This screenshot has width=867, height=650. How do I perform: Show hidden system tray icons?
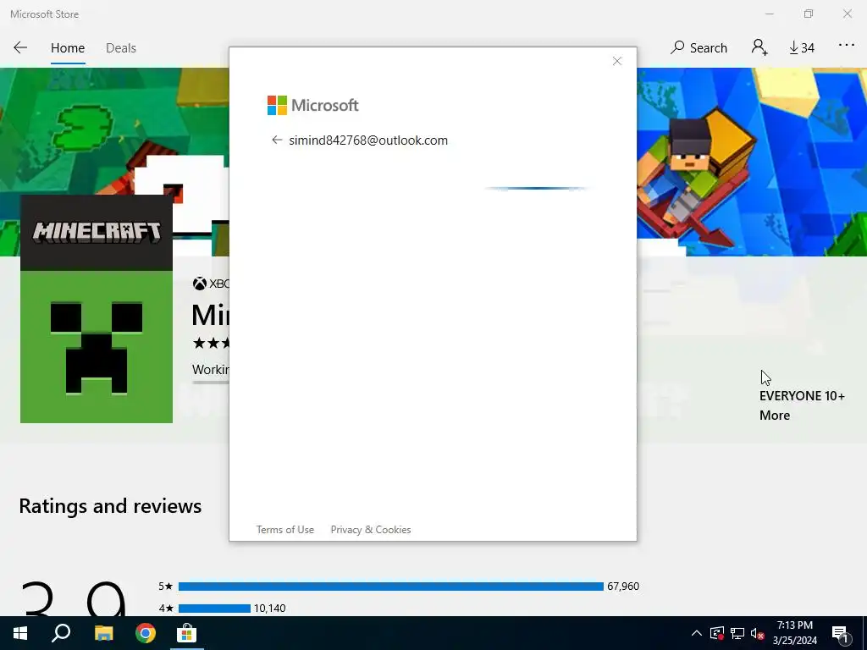[697, 633]
